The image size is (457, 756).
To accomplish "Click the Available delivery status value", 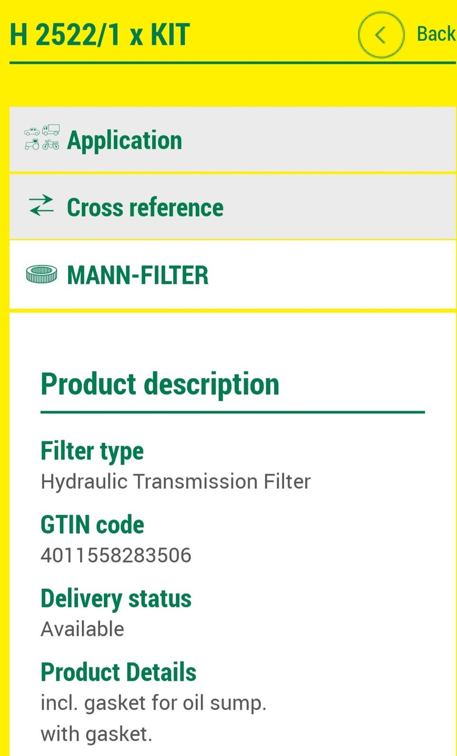I will tap(82, 629).
